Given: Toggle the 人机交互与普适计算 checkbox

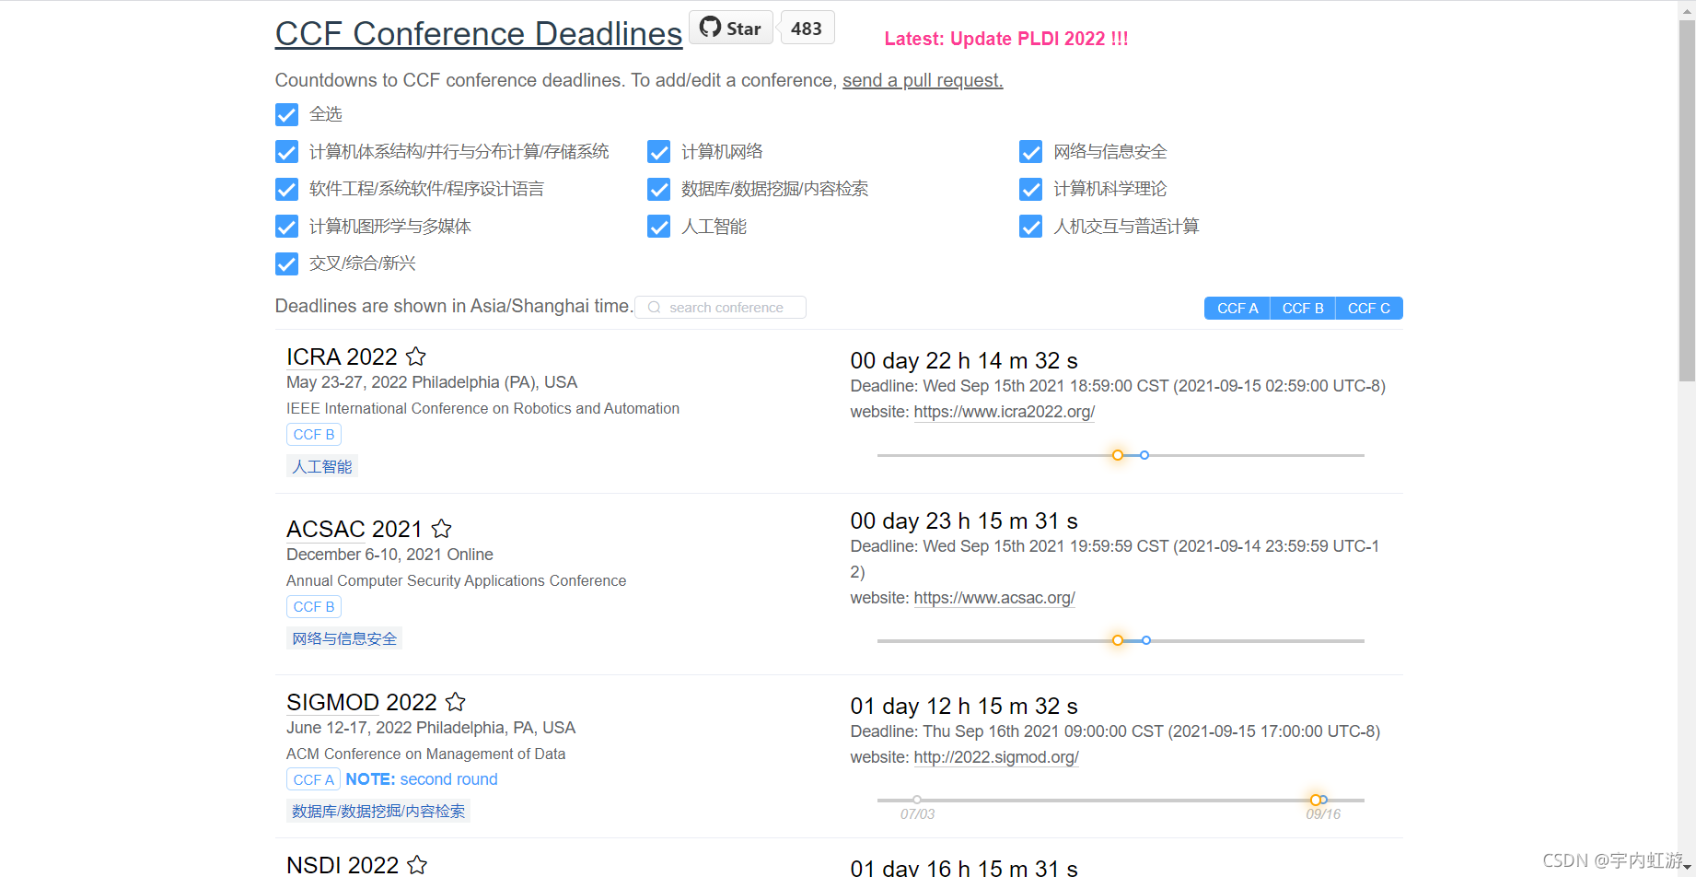Looking at the screenshot, I should tap(1030, 226).
